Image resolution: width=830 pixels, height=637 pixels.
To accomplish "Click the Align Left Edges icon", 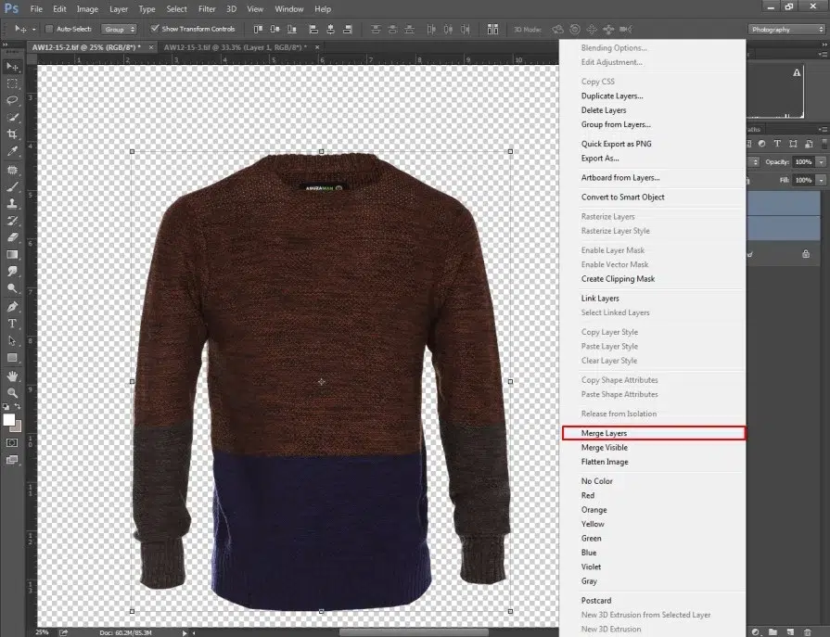I will [x=313, y=29].
